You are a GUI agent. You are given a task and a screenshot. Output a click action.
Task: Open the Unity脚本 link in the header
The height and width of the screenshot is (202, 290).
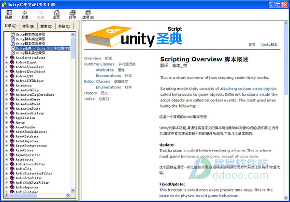(269, 45)
